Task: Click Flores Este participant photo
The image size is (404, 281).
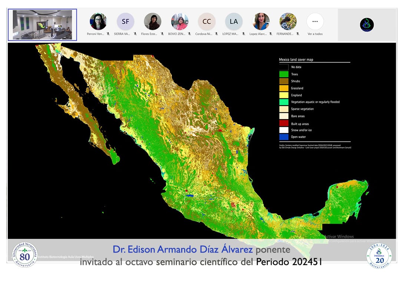Action: pyautogui.click(x=152, y=21)
